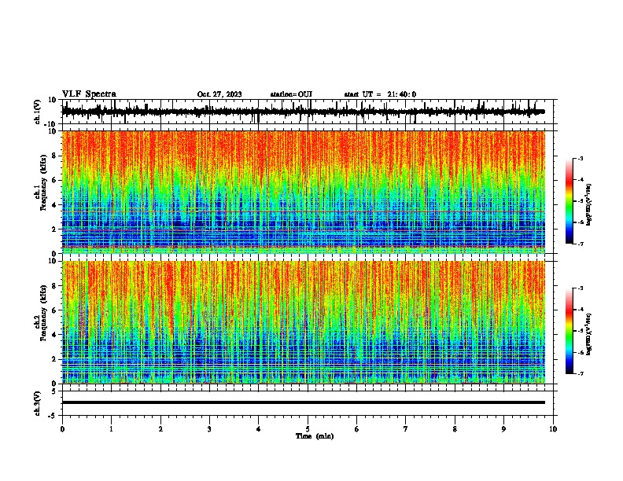Click the "Time (min)" axis label
The height and width of the screenshot is (481, 623).
click(315, 436)
